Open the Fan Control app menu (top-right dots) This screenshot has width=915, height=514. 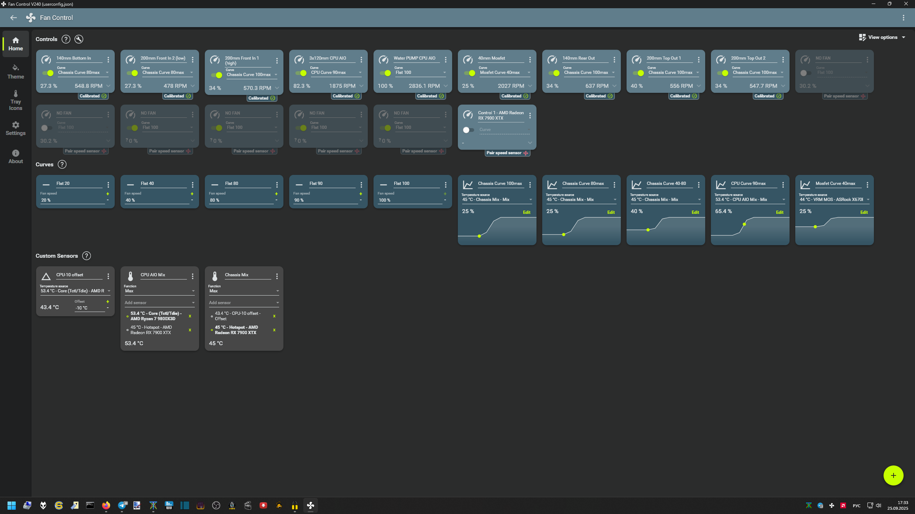(x=903, y=18)
